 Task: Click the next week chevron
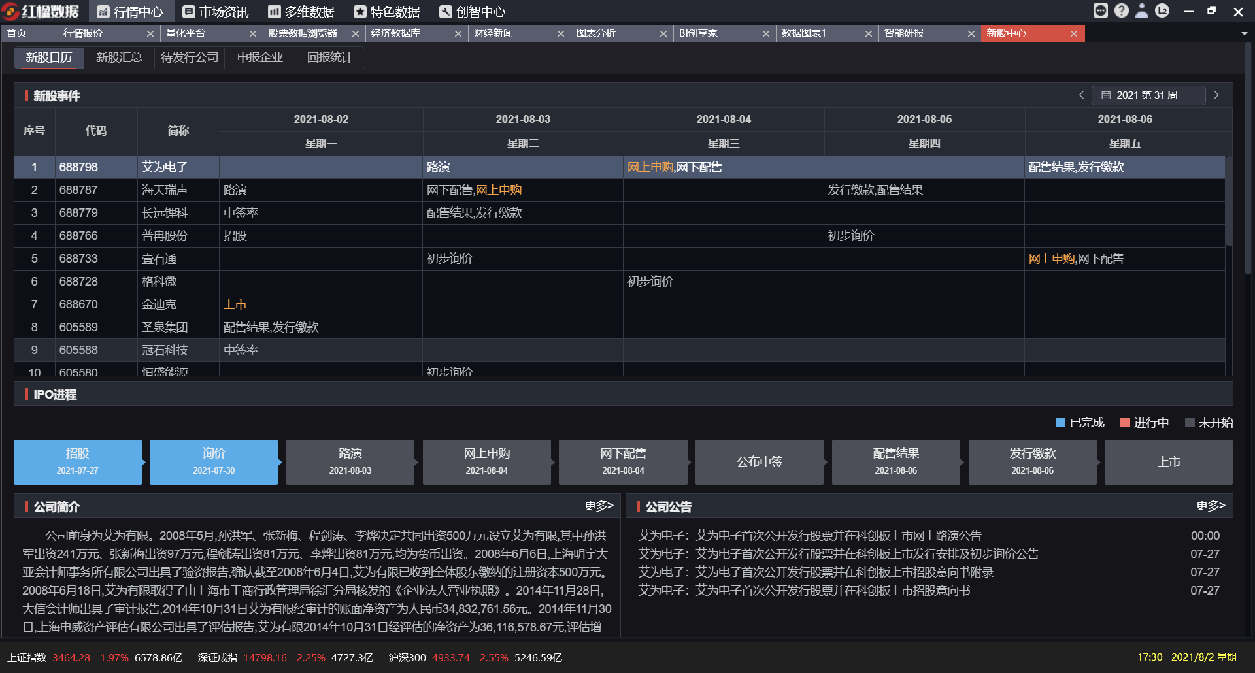point(1216,95)
